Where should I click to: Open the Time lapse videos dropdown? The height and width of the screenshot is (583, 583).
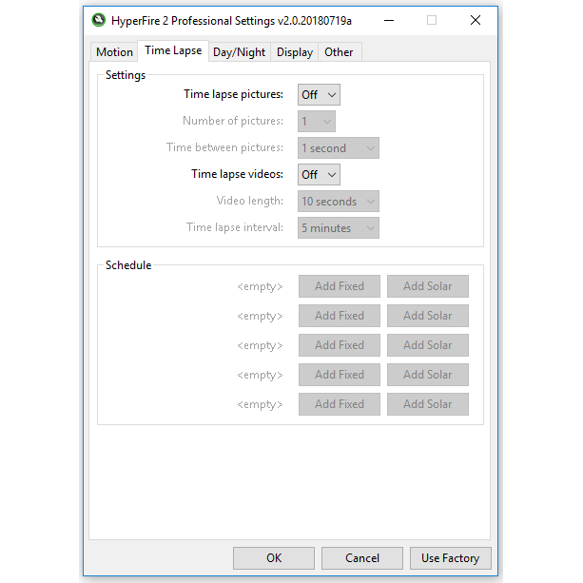[319, 174]
